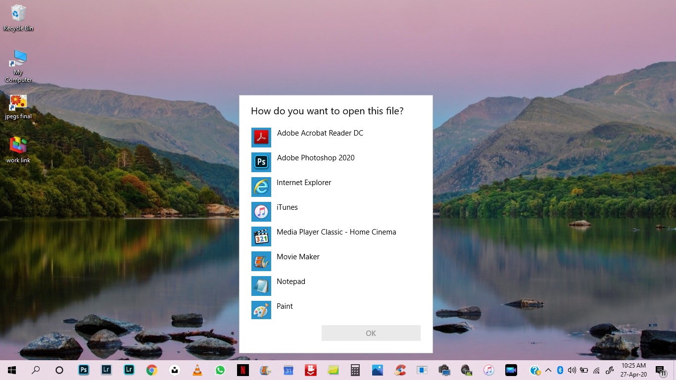Launch CCleaner from the taskbar
This screenshot has width=676, height=380.
(x=400, y=370)
